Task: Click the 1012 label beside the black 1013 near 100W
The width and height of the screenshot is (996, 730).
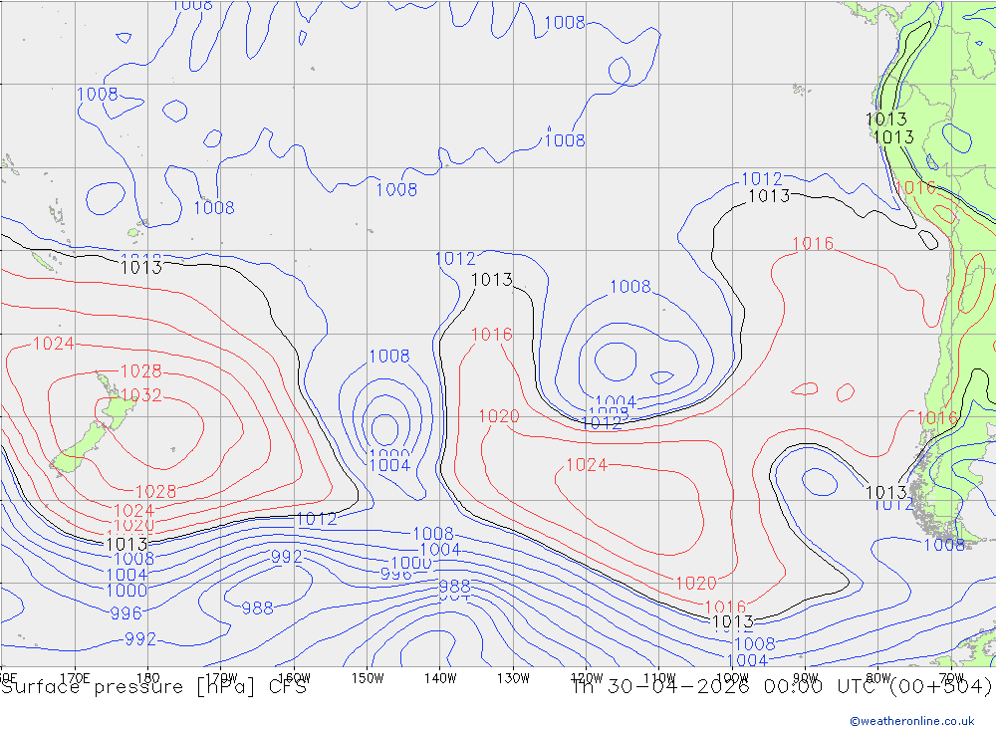Action: (x=762, y=179)
